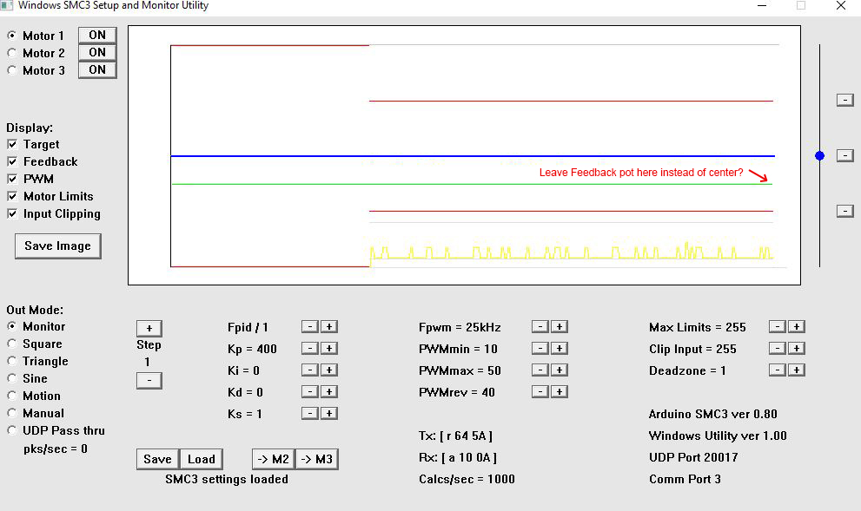Select Triangle output mode
The height and width of the screenshot is (511, 861).
tap(11, 361)
